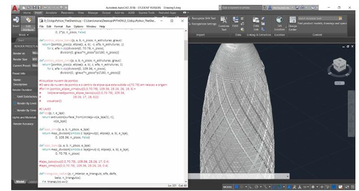Click the Render Size value field
The image size is (359, 191).
pyautogui.click(x=35, y=59)
